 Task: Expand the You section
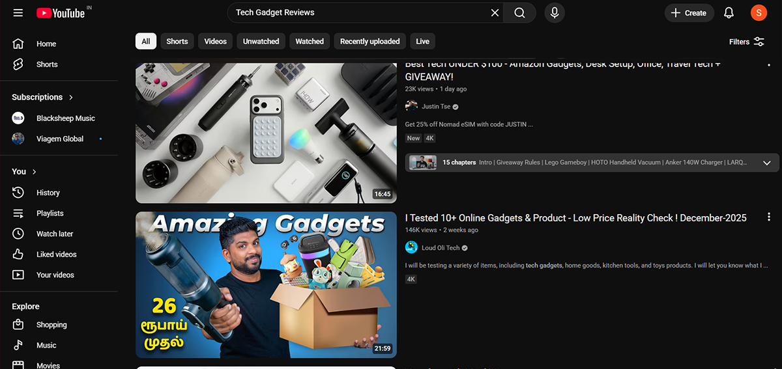click(25, 171)
